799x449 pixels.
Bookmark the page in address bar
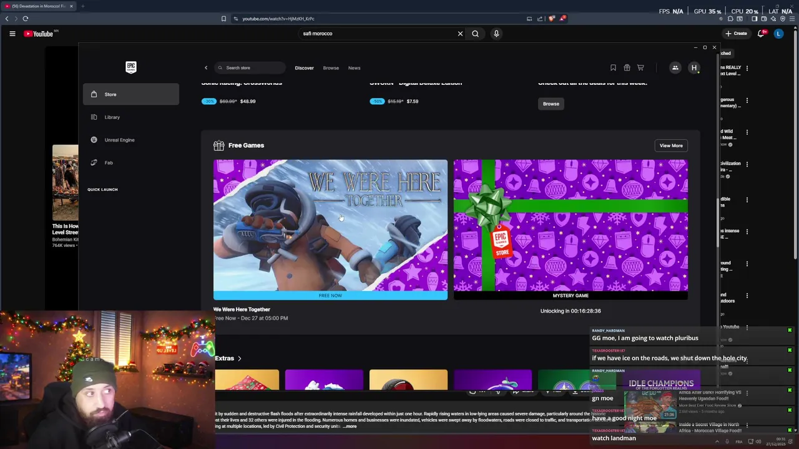(x=223, y=19)
